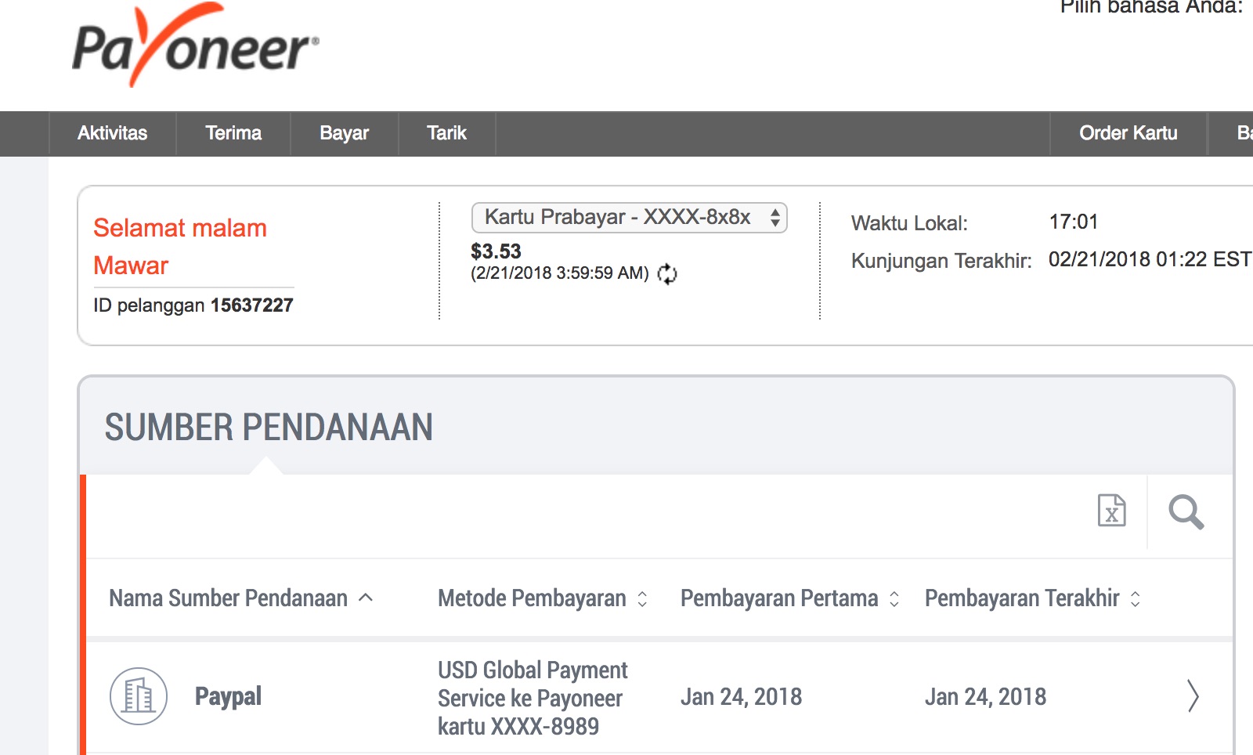Select Bayar from the navigation menu
Image resolution: width=1253 pixels, height=755 pixels.
click(x=344, y=132)
